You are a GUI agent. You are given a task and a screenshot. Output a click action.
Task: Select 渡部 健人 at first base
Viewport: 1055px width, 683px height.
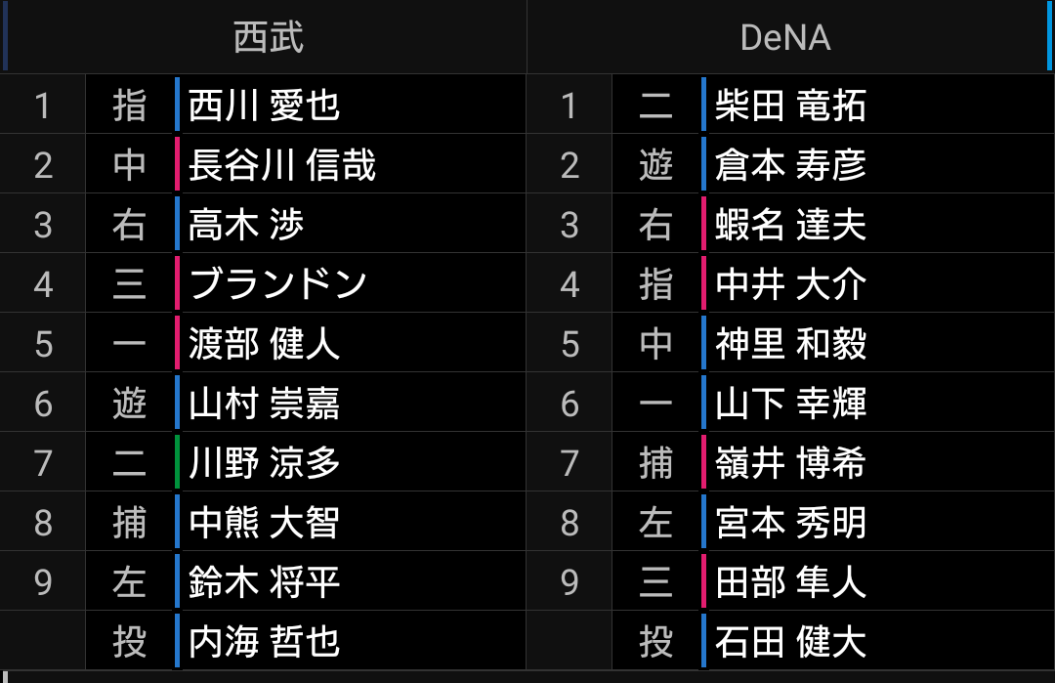point(264,344)
